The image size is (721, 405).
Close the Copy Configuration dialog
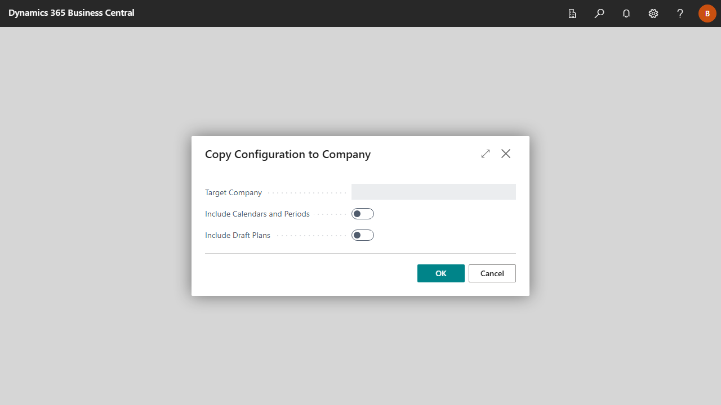[506, 154]
